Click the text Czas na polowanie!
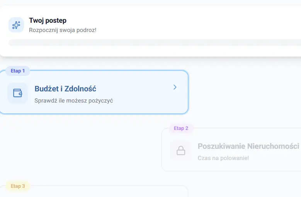This screenshot has height=197, width=301. click(223, 158)
